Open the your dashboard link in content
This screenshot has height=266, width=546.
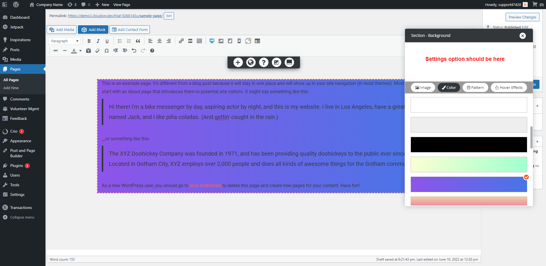(205, 185)
